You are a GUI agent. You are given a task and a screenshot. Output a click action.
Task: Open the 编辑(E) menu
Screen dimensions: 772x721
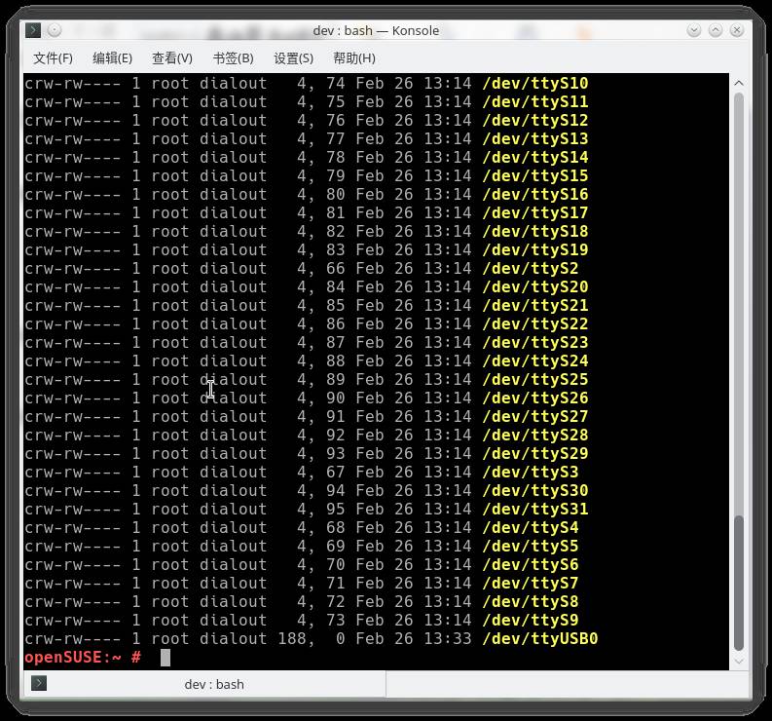112,58
